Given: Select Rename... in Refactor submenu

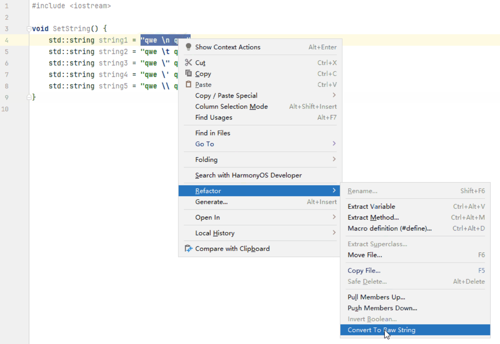Looking at the screenshot, I should [415, 191].
